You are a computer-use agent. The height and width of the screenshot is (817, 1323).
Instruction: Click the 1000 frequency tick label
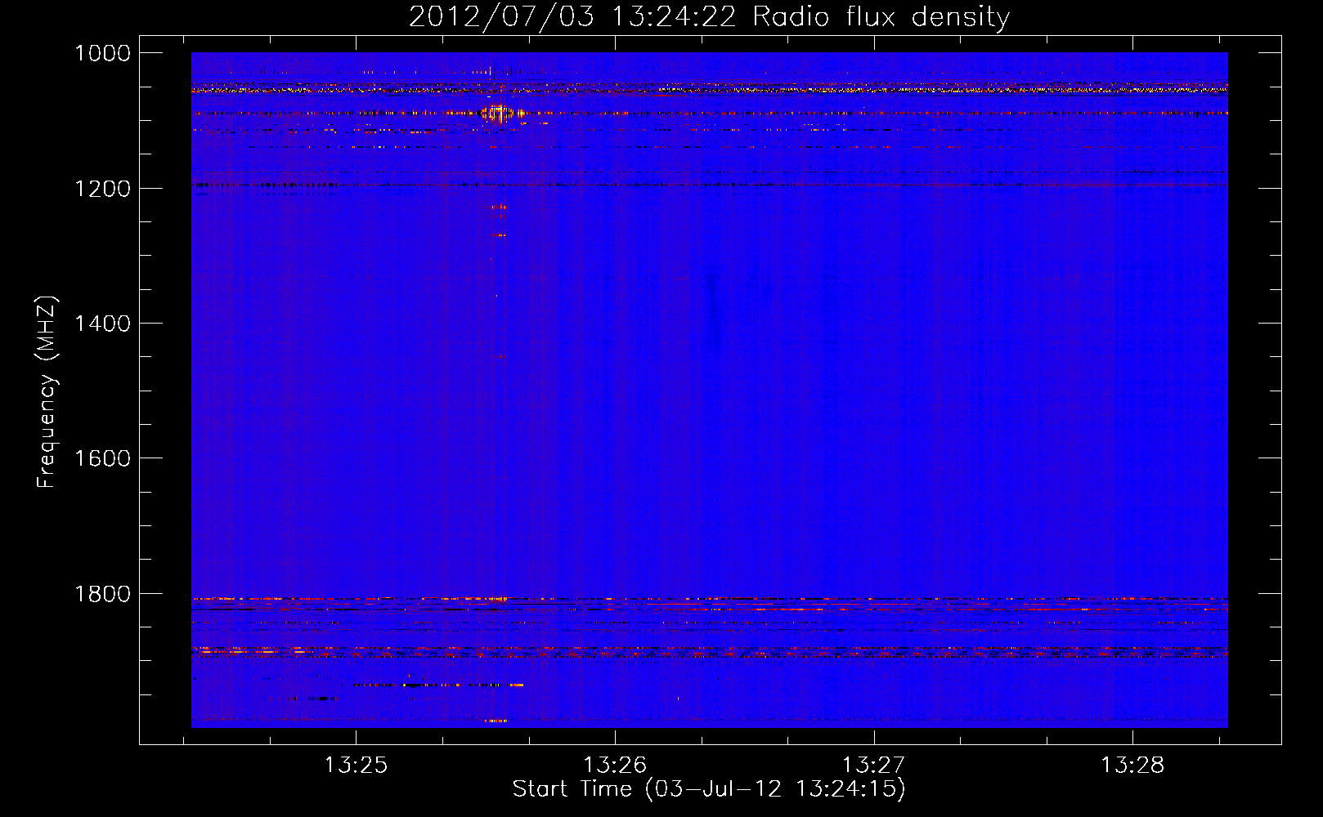pos(102,53)
